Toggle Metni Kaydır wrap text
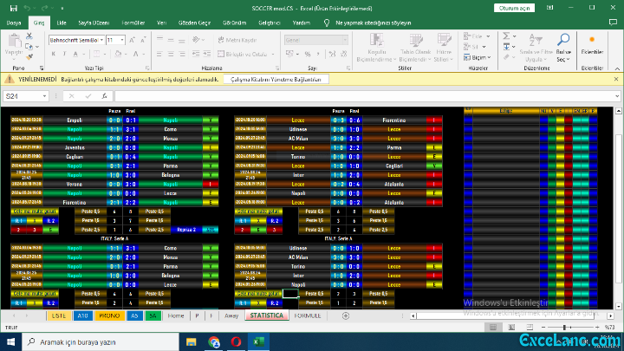The height and width of the screenshot is (351, 624). (x=237, y=40)
